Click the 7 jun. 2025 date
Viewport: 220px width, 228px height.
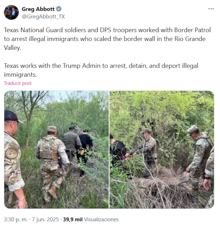[x=45, y=220]
